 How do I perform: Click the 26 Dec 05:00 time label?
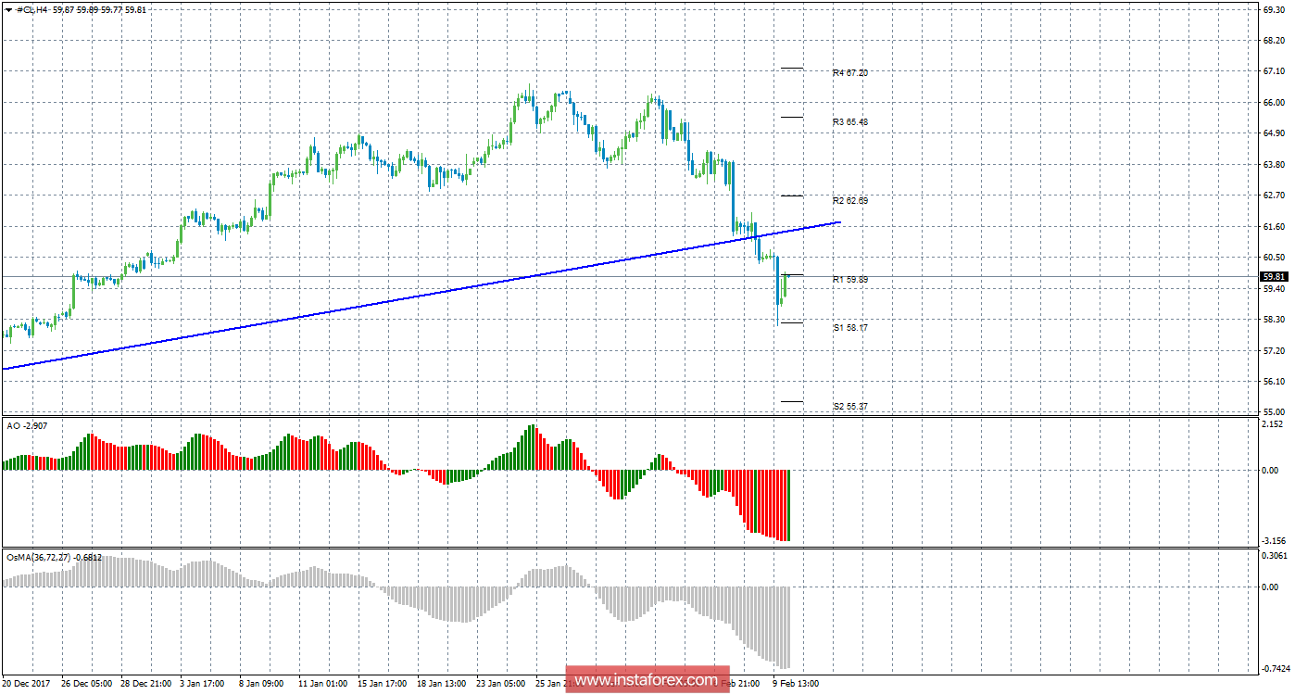tap(85, 684)
